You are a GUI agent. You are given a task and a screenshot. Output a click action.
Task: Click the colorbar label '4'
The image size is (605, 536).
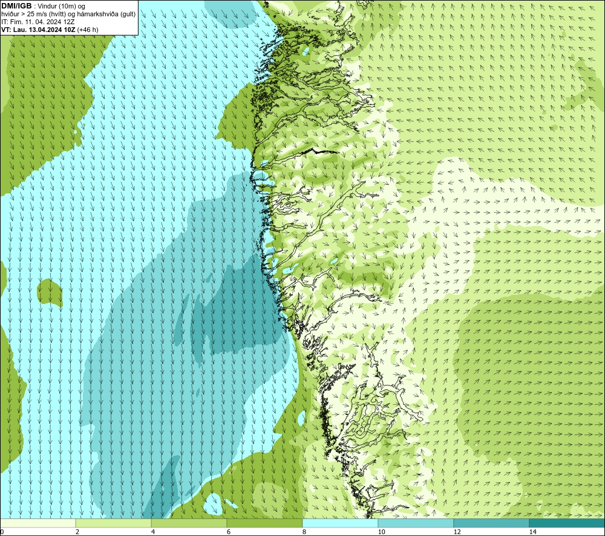(153, 532)
